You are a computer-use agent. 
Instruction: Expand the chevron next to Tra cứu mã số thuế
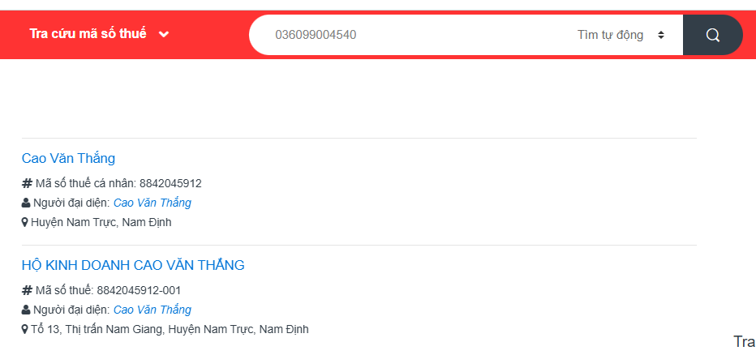(164, 34)
